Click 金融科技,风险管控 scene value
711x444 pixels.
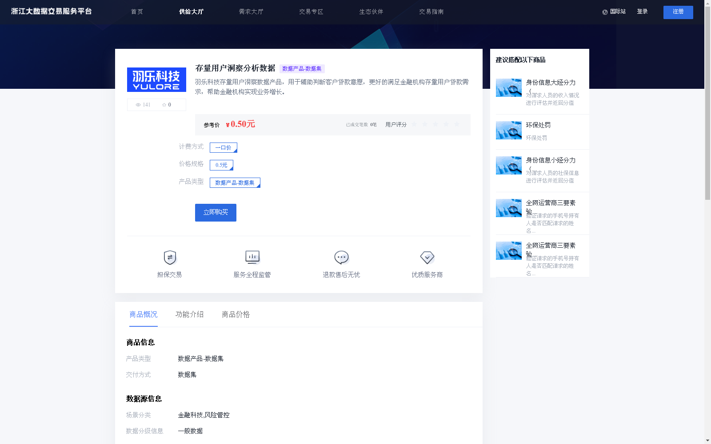[204, 415]
